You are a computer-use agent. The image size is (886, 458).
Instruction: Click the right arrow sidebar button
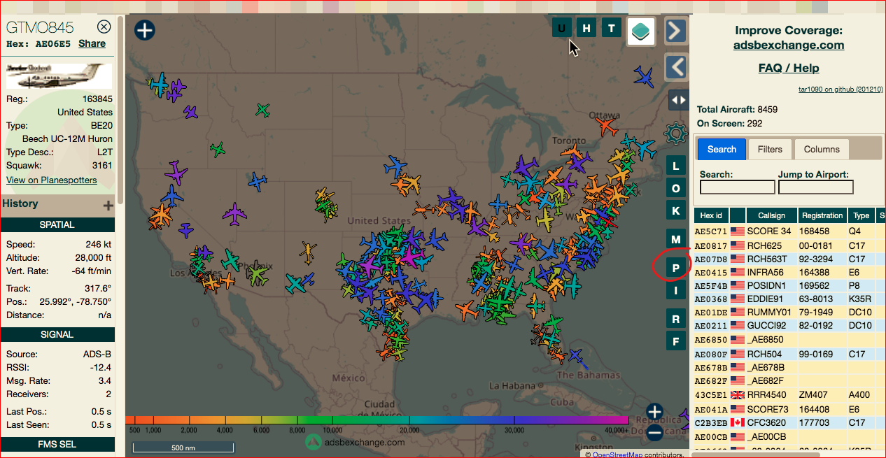[x=675, y=31]
